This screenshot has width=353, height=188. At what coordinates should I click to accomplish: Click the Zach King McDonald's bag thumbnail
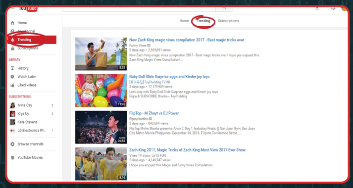click(x=101, y=54)
